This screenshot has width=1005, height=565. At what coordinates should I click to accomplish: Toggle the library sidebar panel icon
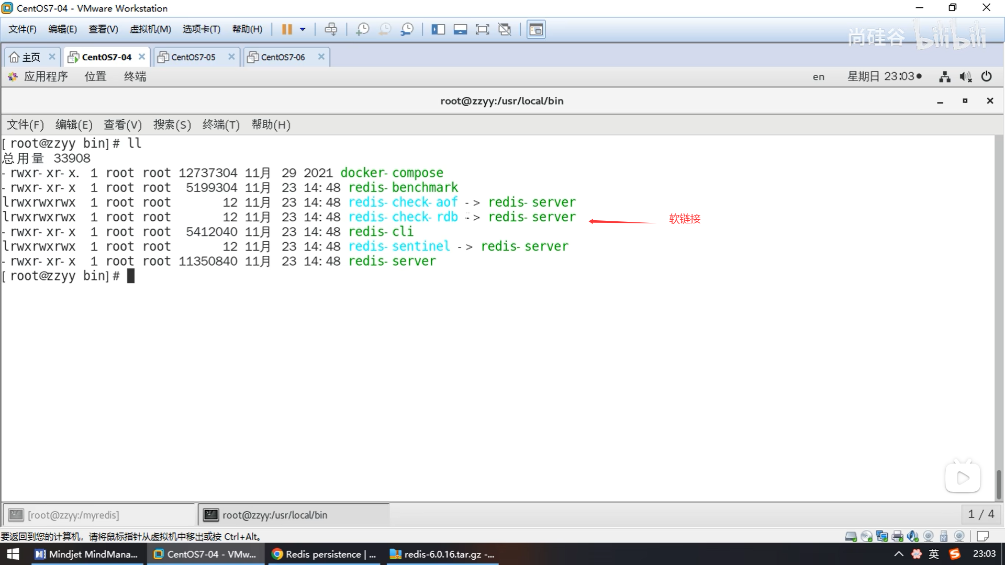[438, 29]
